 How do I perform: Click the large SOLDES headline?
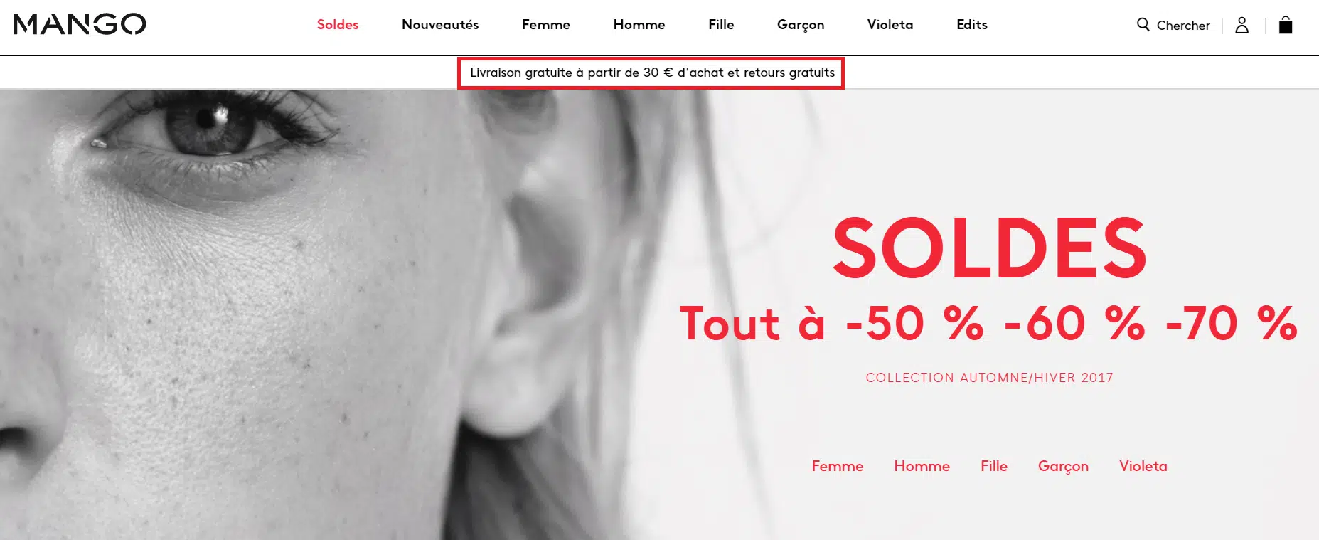point(990,248)
